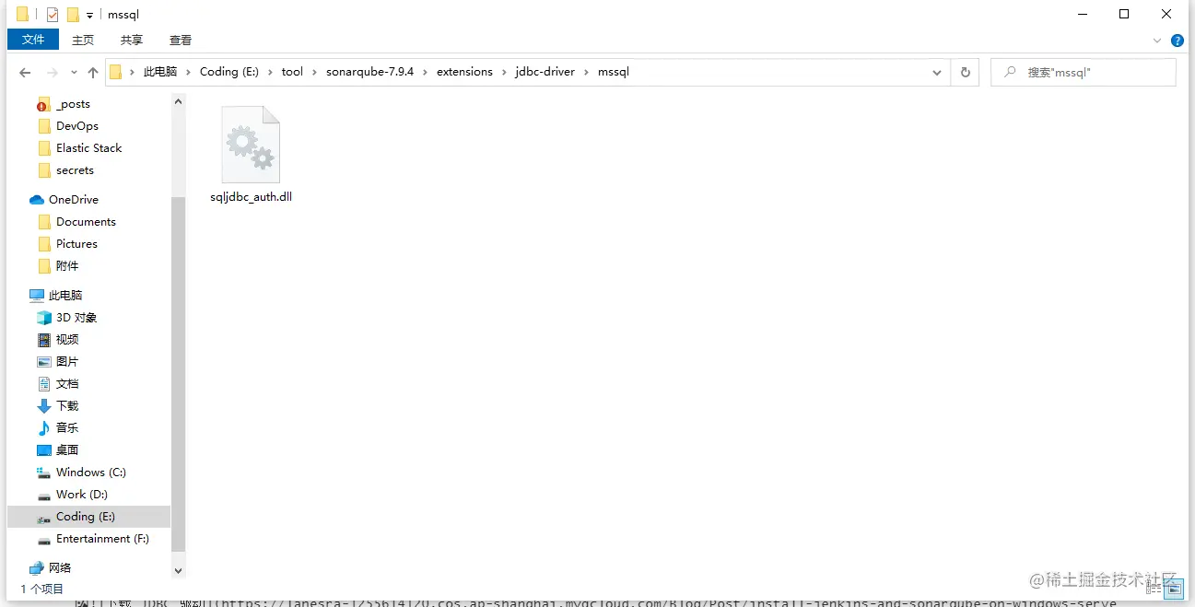1195x607 pixels.
Task: Open the secrets folder in sidebar
Action: click(75, 170)
